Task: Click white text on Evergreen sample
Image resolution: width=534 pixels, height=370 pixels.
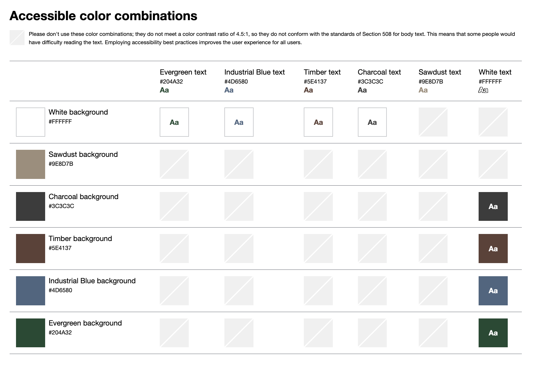Action: coord(493,333)
